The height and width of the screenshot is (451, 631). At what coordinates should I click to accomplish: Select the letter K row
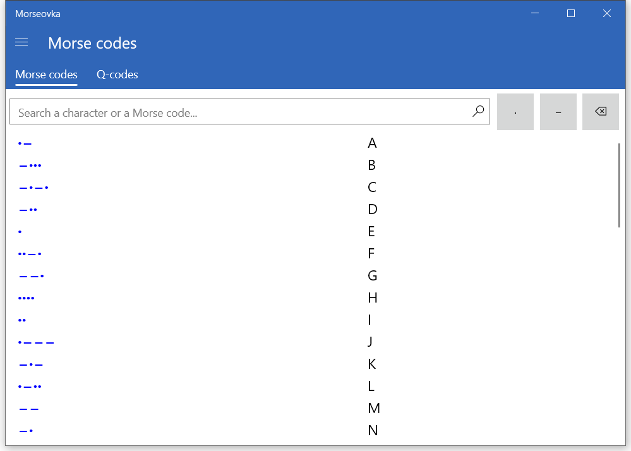[x=372, y=364]
